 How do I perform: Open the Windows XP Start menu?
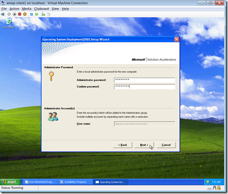pyautogui.click(x=11, y=182)
